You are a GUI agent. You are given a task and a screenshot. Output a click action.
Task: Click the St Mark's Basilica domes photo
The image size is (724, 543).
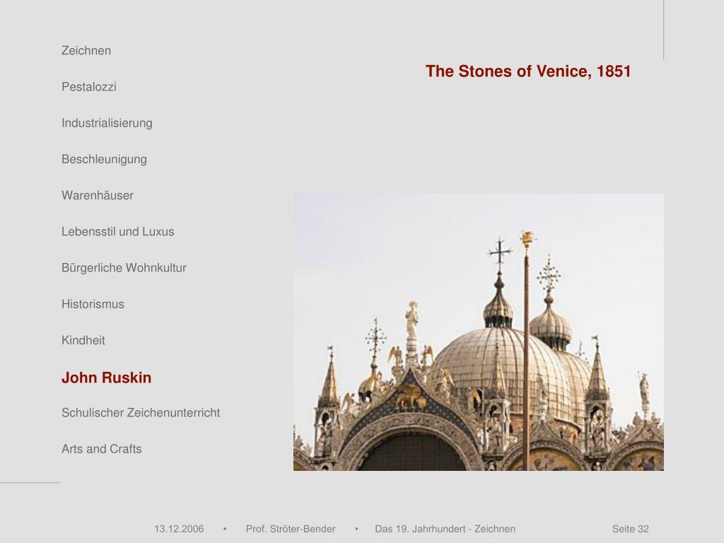pyautogui.click(x=479, y=332)
